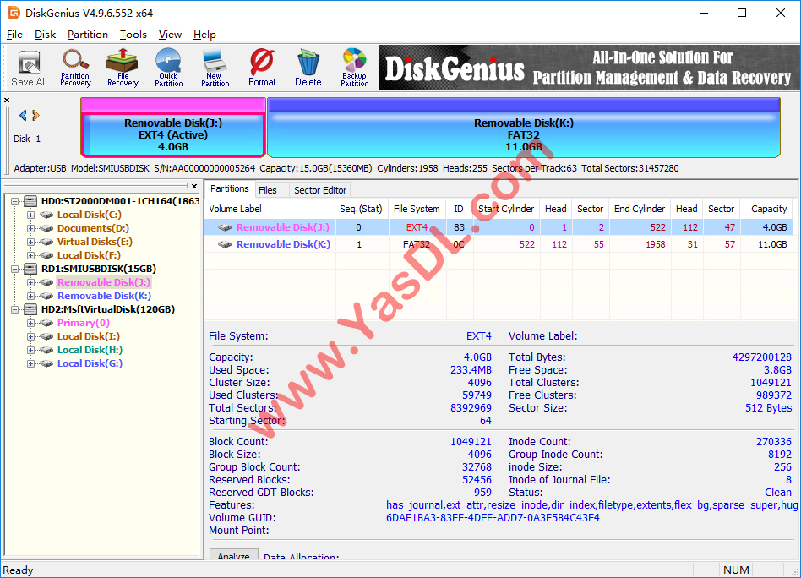Open the Disk menu

click(x=45, y=35)
